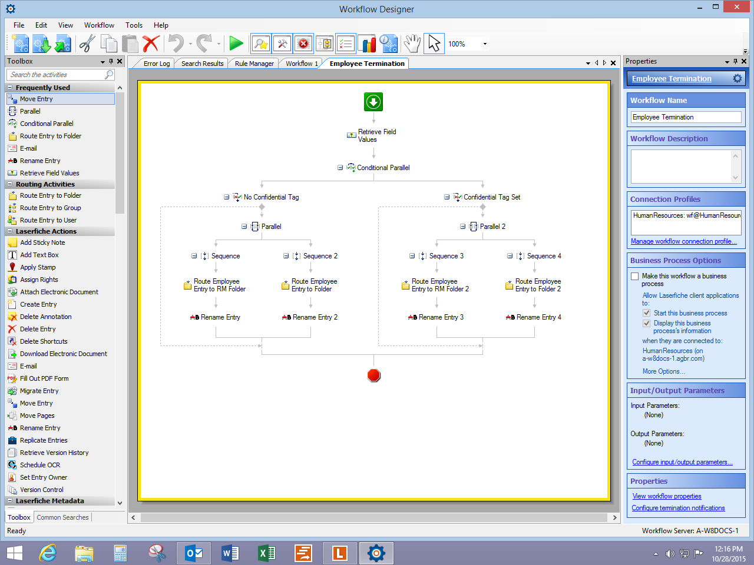Click the green start node on canvas
This screenshot has width=754, height=565.
pos(373,102)
